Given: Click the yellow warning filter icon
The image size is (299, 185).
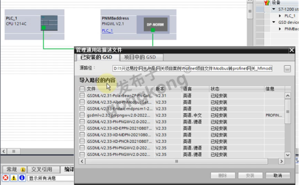Looking at the screenshot, I should pyautogui.click(x=14, y=178).
